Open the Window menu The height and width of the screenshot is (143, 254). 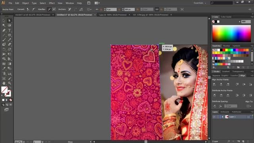tap(70, 3)
